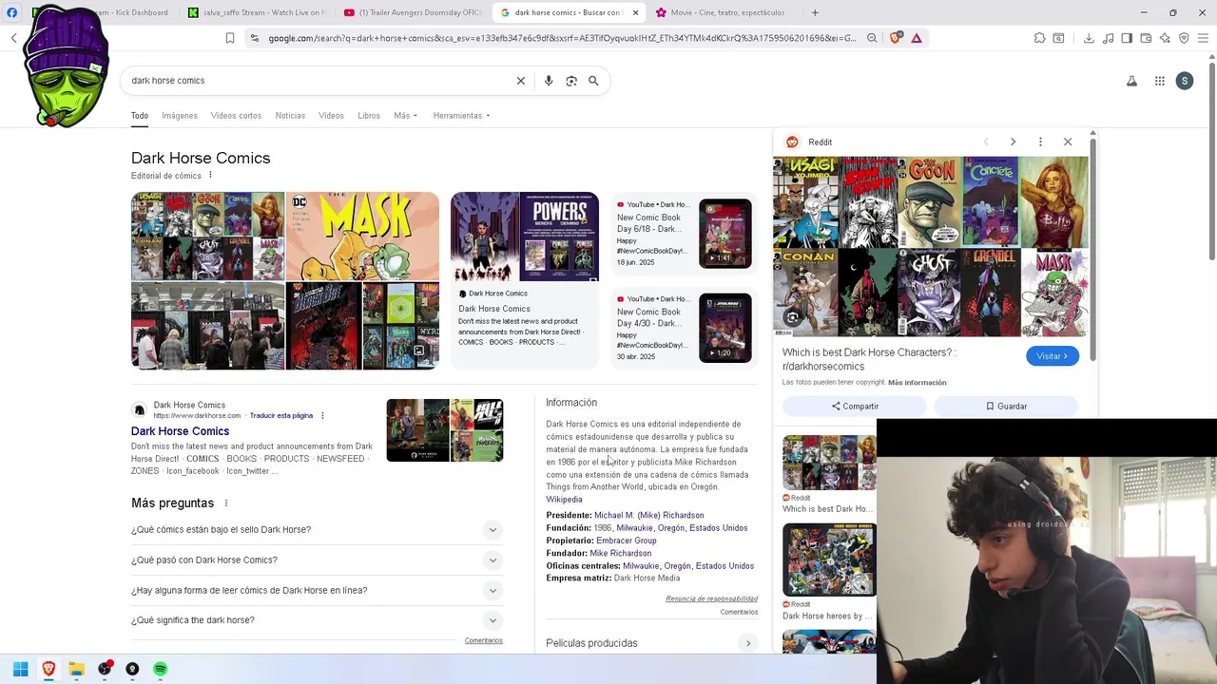This screenshot has height=684, width=1217.
Task: Click Visitar button in Reddit panel
Action: coord(1053,356)
